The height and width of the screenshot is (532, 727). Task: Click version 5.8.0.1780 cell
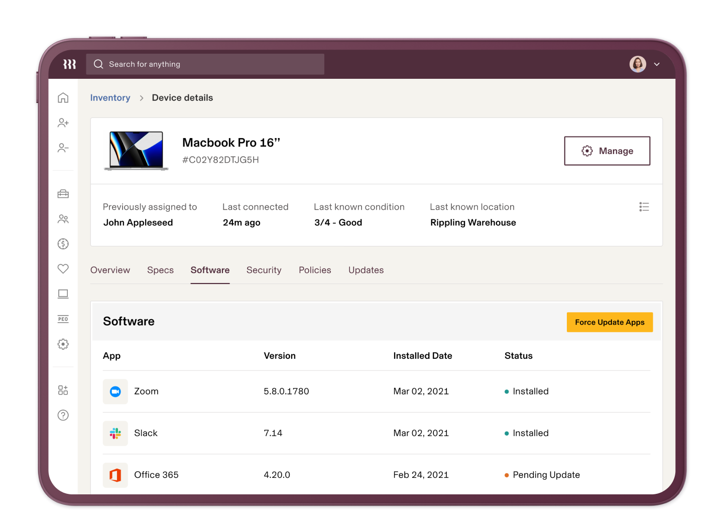(x=286, y=391)
